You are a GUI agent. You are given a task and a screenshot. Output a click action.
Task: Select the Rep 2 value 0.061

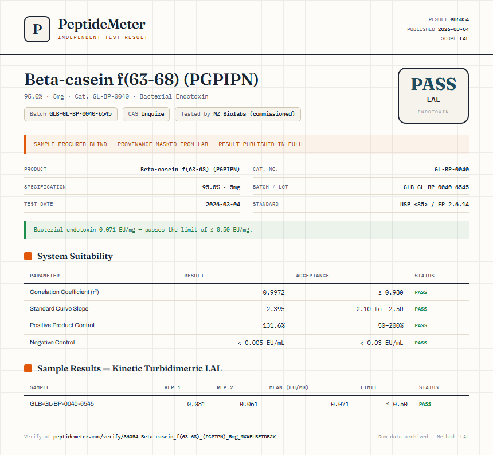[249, 405]
